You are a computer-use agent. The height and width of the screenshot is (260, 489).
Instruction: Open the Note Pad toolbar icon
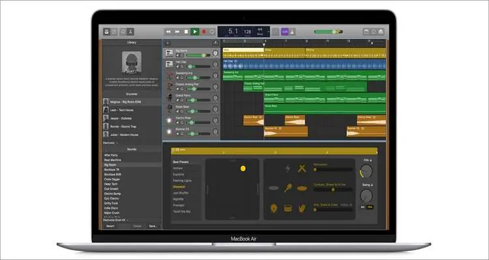366,32
